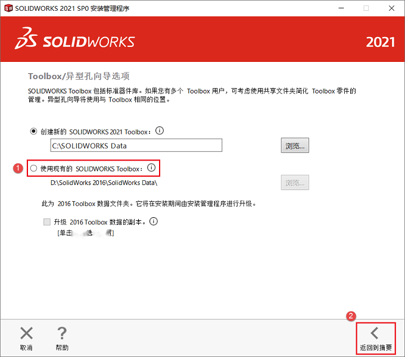This screenshot has height=357, width=405.
Task: Go back via 返回到摘要
Action: click(376, 339)
